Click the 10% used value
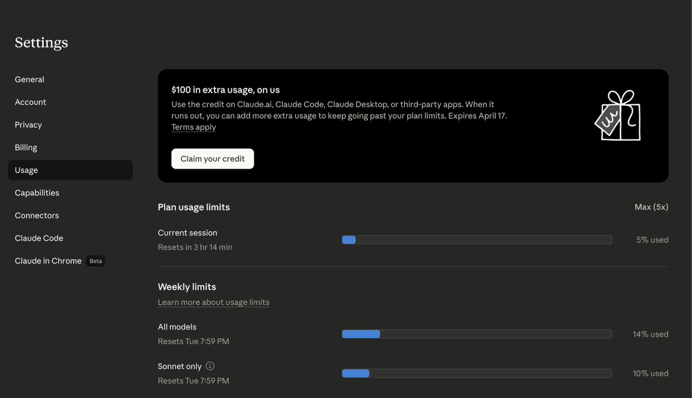This screenshot has height=398, width=692. pos(650,373)
